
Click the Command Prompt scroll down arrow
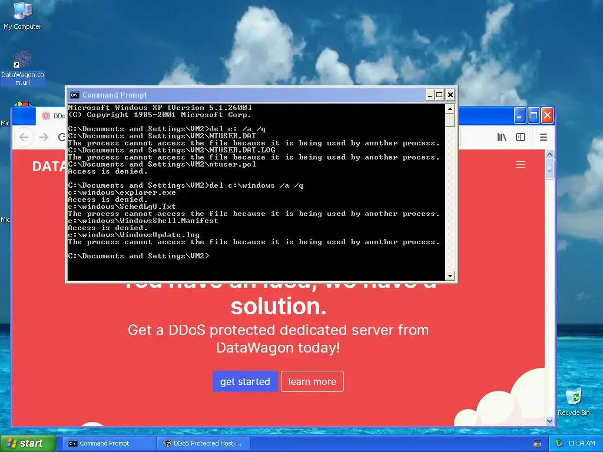point(450,275)
